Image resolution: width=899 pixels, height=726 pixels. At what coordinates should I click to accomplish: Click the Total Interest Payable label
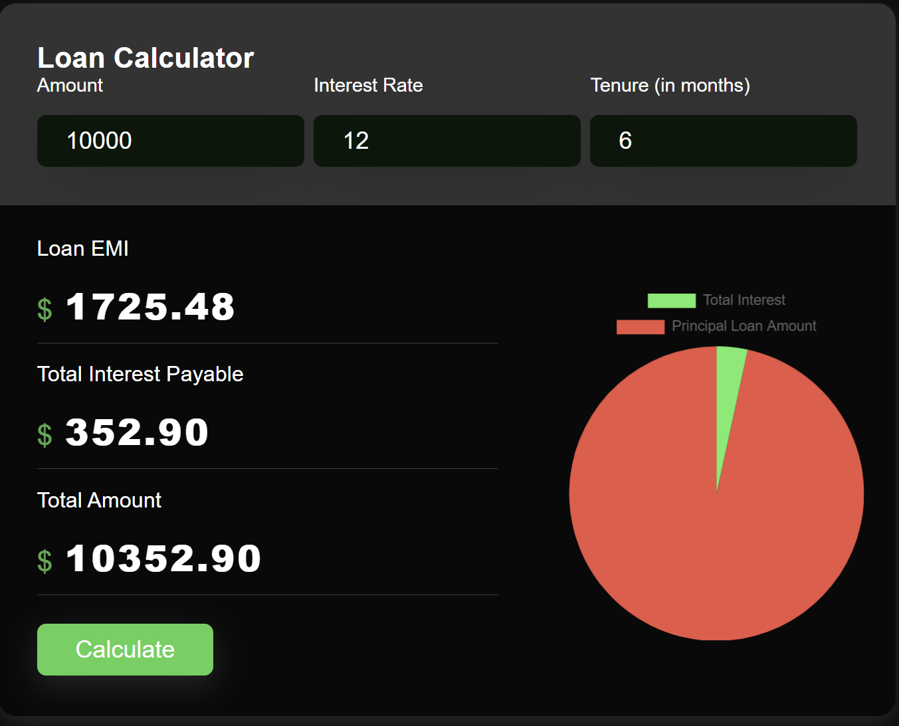click(x=140, y=374)
